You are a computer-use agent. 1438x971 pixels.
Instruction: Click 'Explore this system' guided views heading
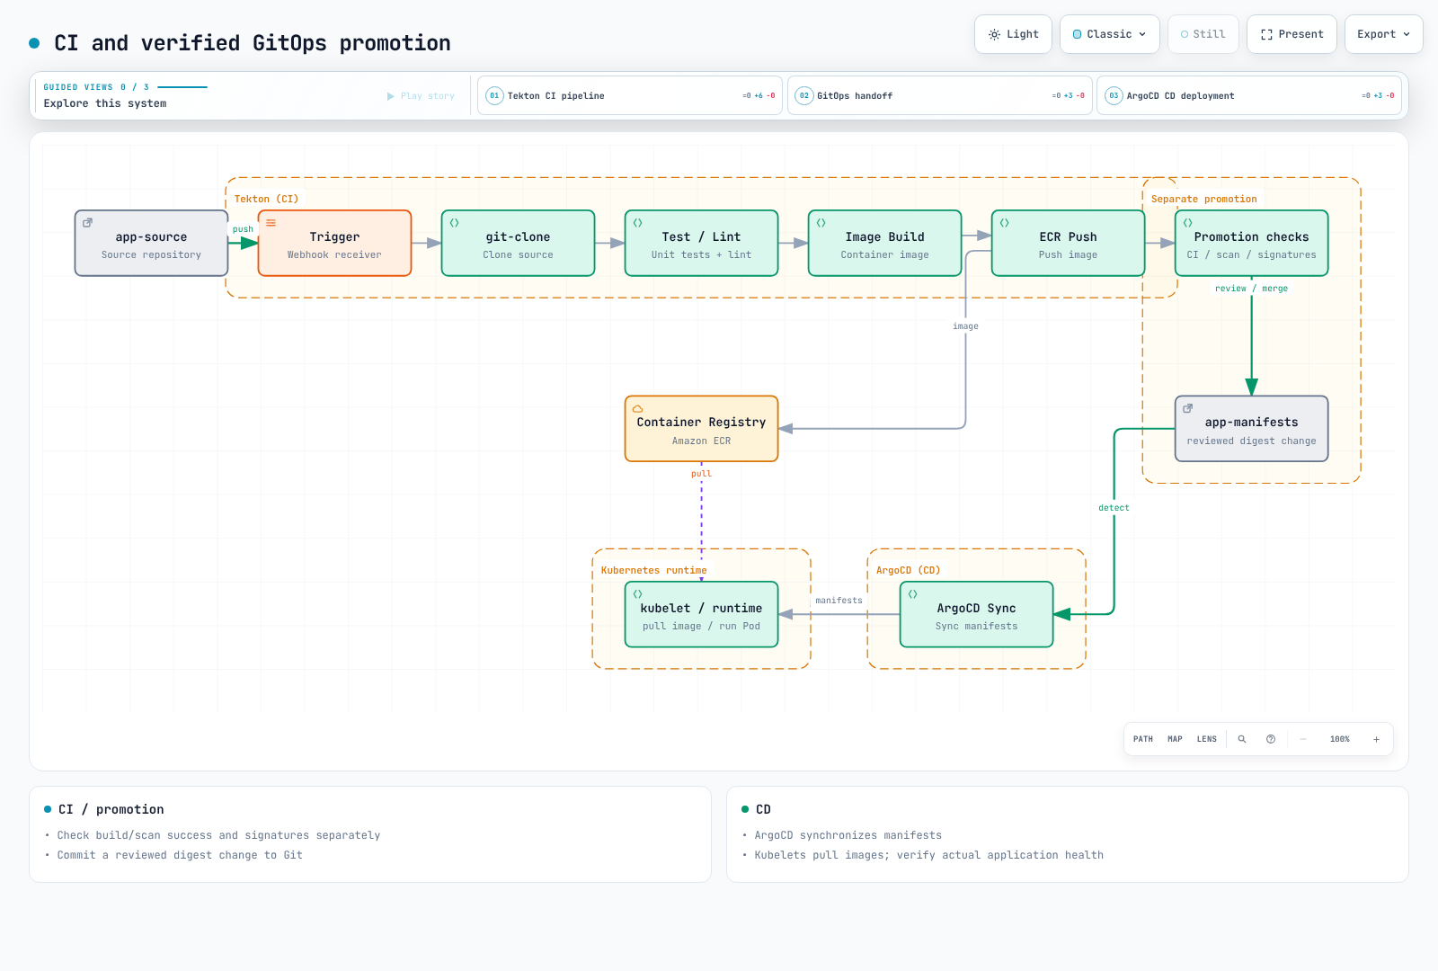pyautogui.click(x=105, y=103)
